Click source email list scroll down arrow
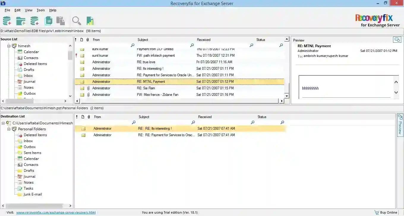Screen dimensions: 404x216 pyautogui.click(x=287, y=96)
